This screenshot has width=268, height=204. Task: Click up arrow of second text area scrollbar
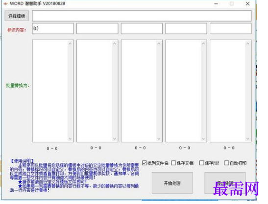[x=115, y=44]
